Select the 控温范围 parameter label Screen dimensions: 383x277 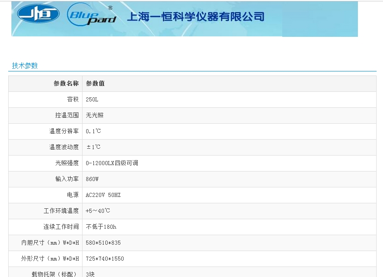tap(67, 116)
